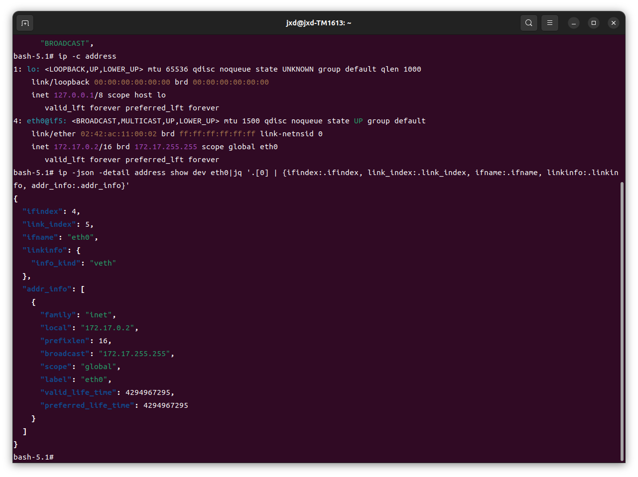638x477 pixels.
Task: Maximize the terminal window
Action: (x=594, y=23)
